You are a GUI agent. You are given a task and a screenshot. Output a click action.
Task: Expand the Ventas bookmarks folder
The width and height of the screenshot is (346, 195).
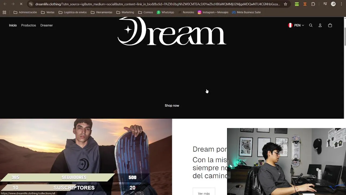pos(48,12)
